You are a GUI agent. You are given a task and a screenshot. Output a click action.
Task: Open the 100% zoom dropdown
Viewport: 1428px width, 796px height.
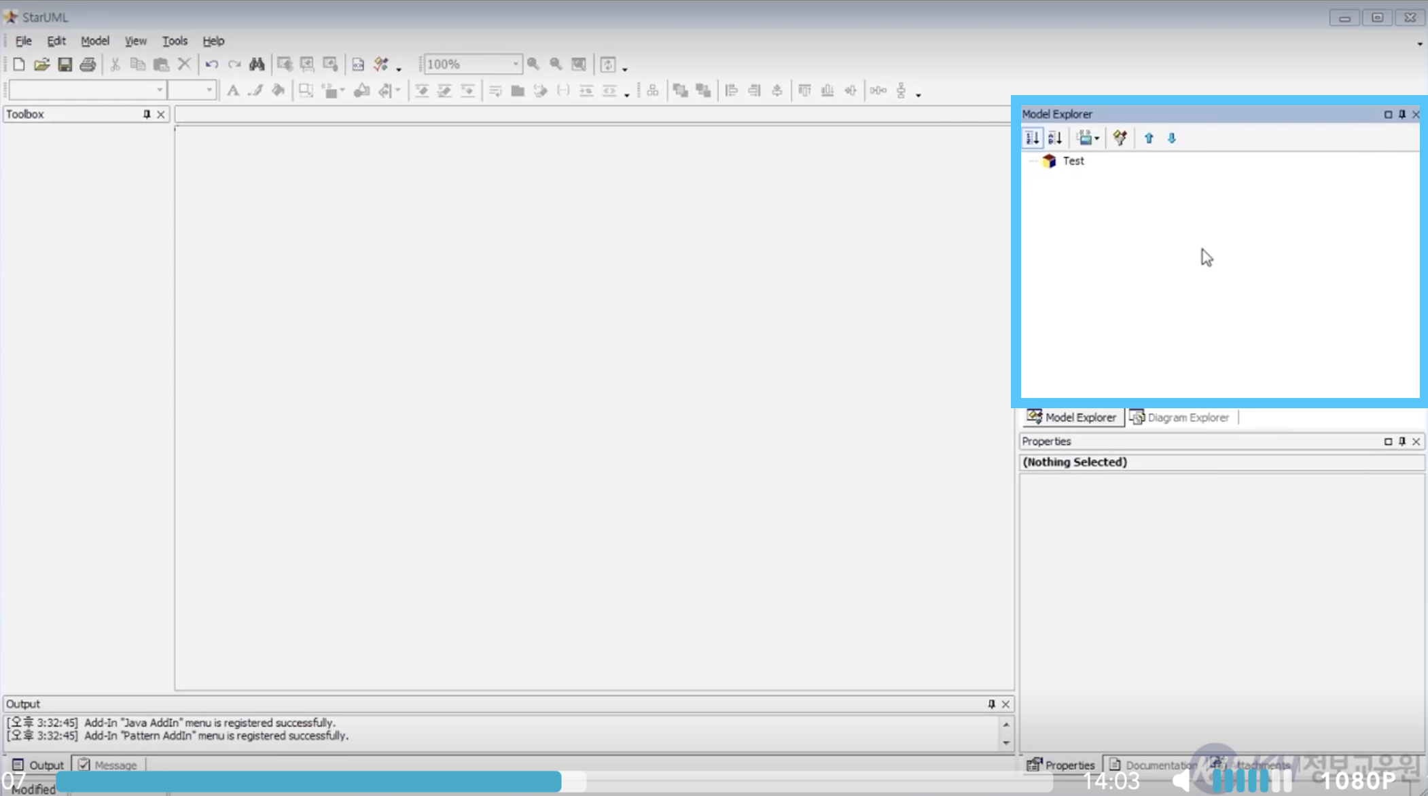[x=515, y=65]
